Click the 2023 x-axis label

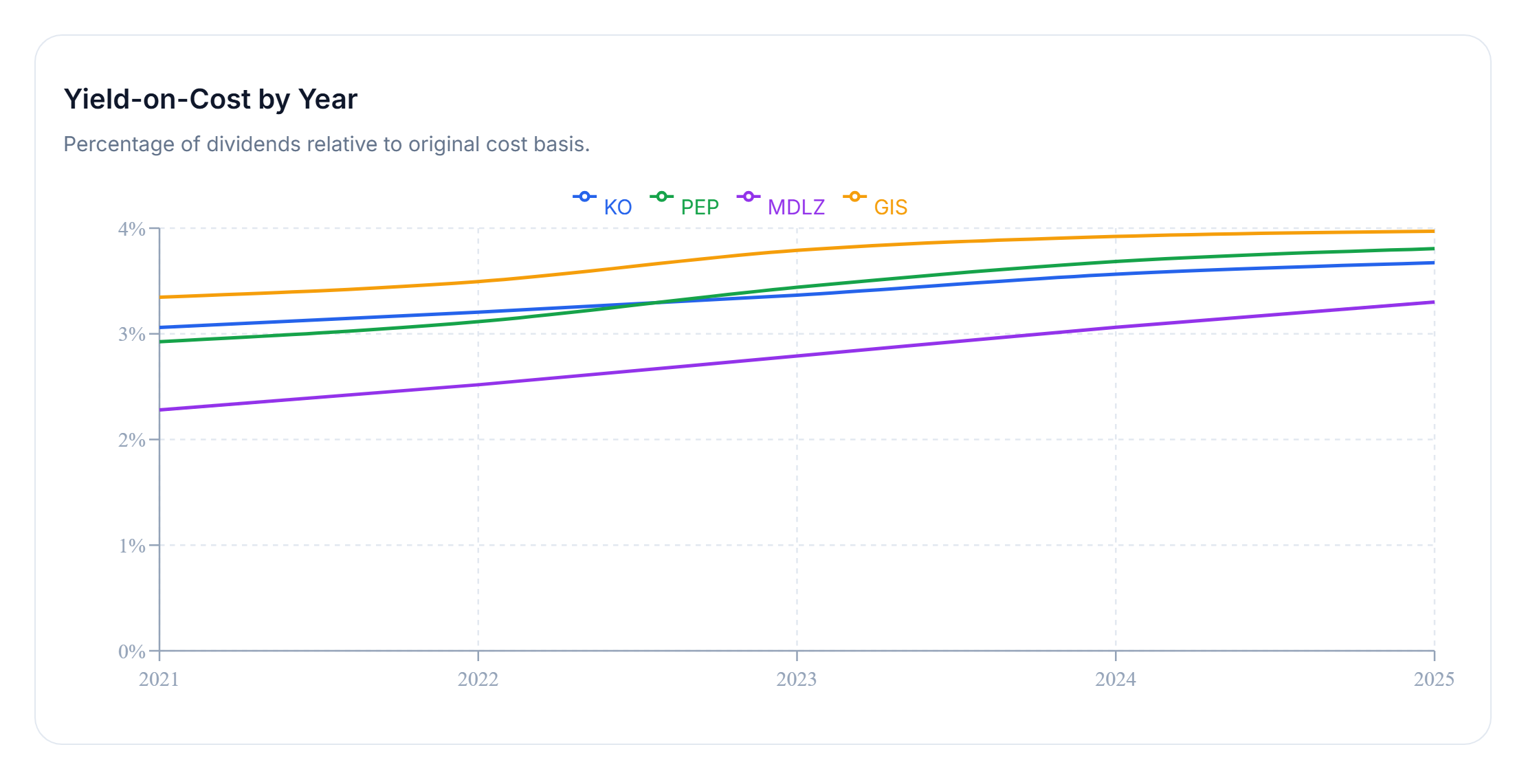click(x=797, y=679)
